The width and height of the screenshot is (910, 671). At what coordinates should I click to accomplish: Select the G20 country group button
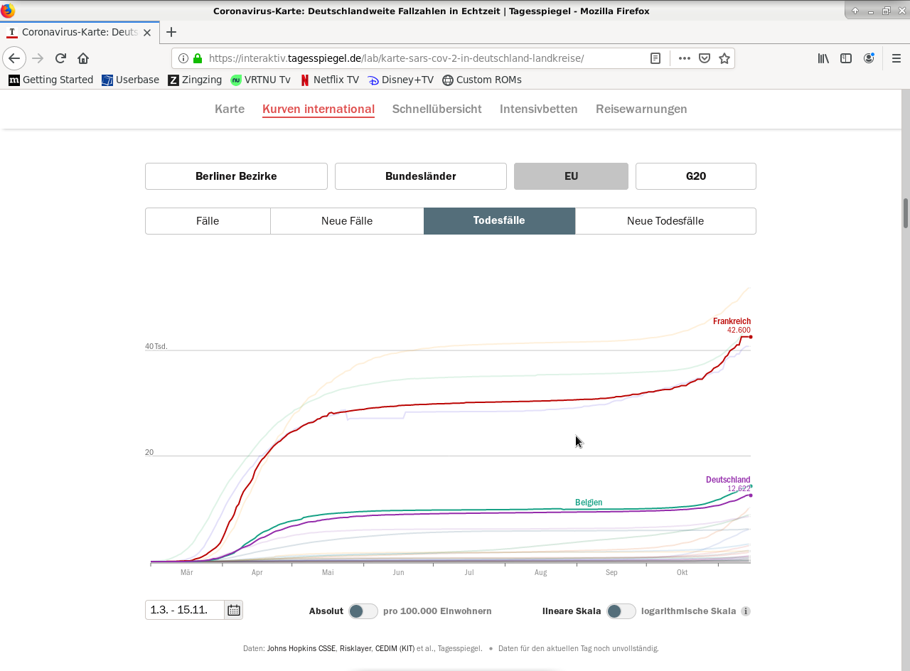[x=695, y=176]
